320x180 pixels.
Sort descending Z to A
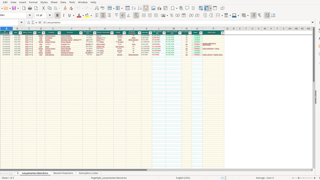click(140, 8)
